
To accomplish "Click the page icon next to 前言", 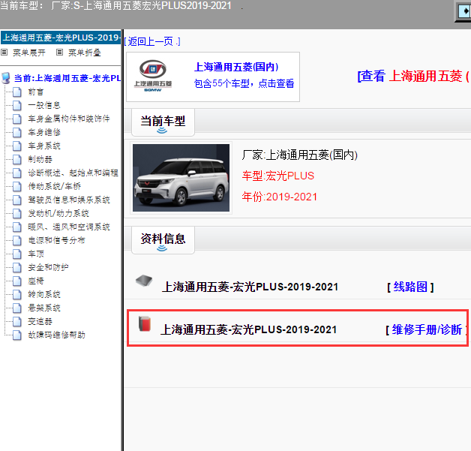I will (x=17, y=92).
